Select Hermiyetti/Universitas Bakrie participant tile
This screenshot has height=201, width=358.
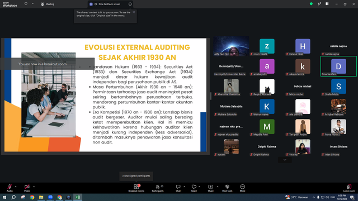231,66
